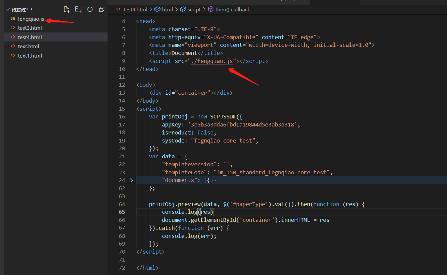
Task: Click the file icon before test4.html breadcrumb
Action: tap(118, 9)
